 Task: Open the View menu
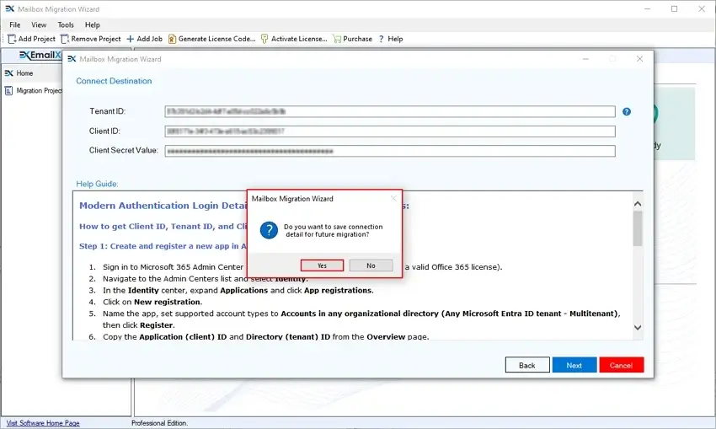[39, 24]
